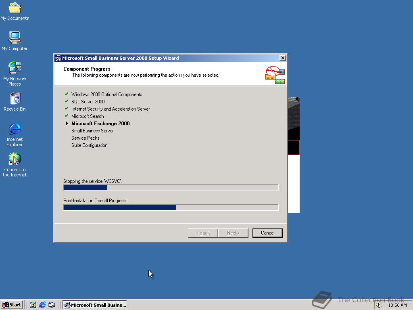Open the Start menu
Screen dimensions: 413x310
(12, 305)
